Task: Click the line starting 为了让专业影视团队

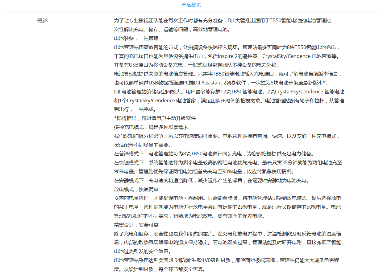Action: point(227,21)
